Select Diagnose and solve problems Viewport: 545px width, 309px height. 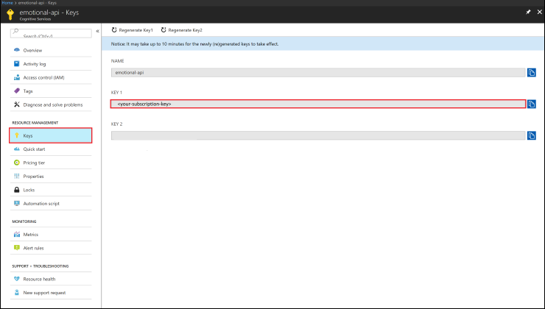pos(51,104)
